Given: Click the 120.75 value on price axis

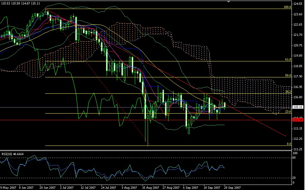Looking at the screenshot, I should pos(298,45).
